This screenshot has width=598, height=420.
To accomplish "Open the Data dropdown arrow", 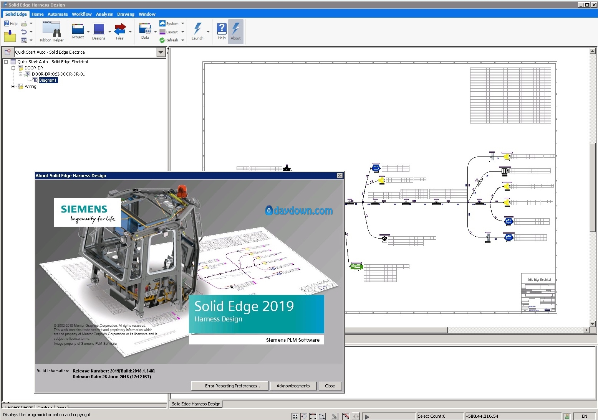I will (155, 32).
